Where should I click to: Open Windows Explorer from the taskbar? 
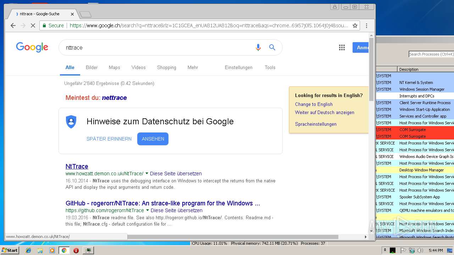(x=40, y=250)
